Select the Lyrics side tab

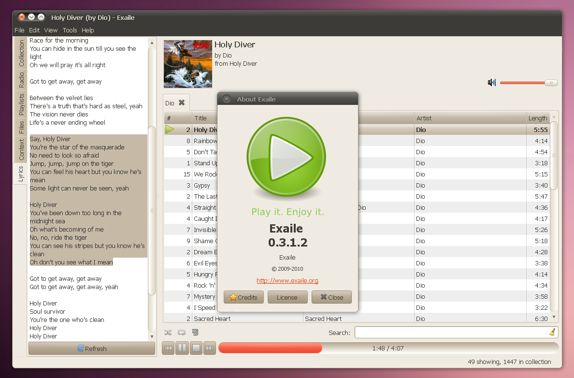[20, 174]
